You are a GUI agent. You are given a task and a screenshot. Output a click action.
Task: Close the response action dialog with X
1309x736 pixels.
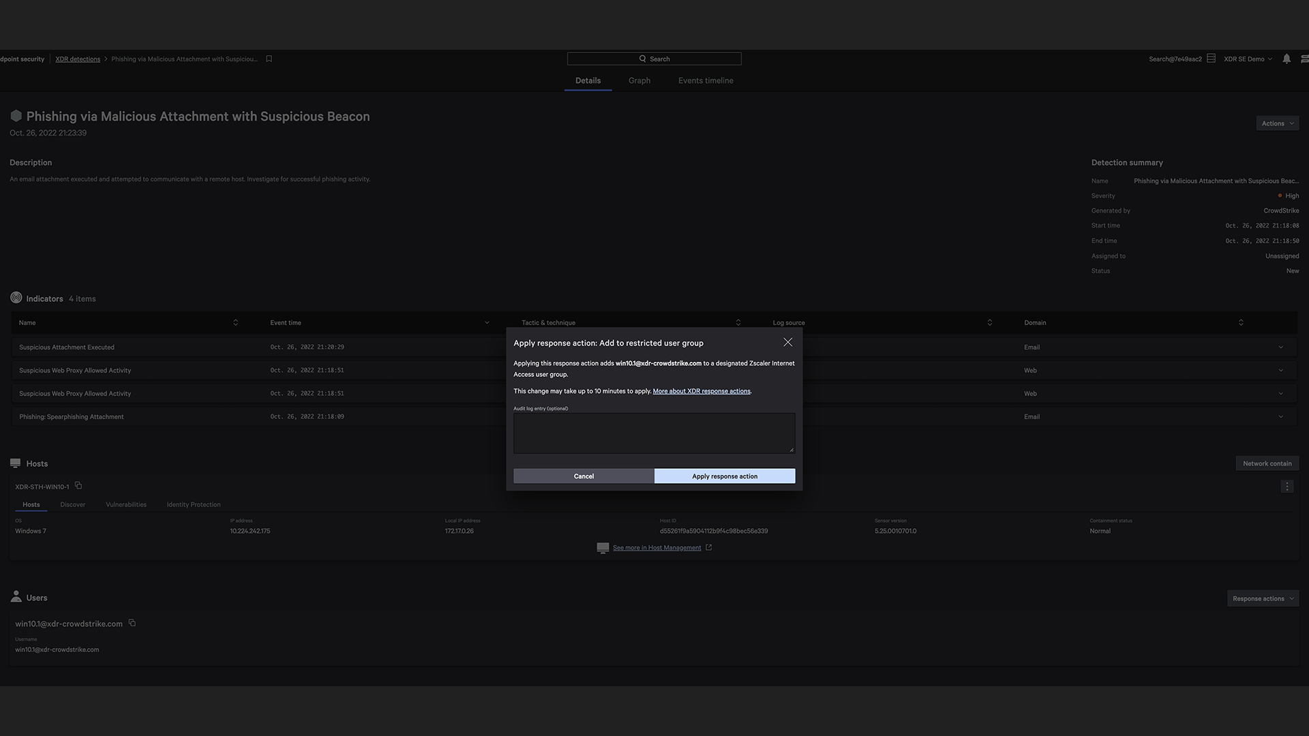point(787,342)
